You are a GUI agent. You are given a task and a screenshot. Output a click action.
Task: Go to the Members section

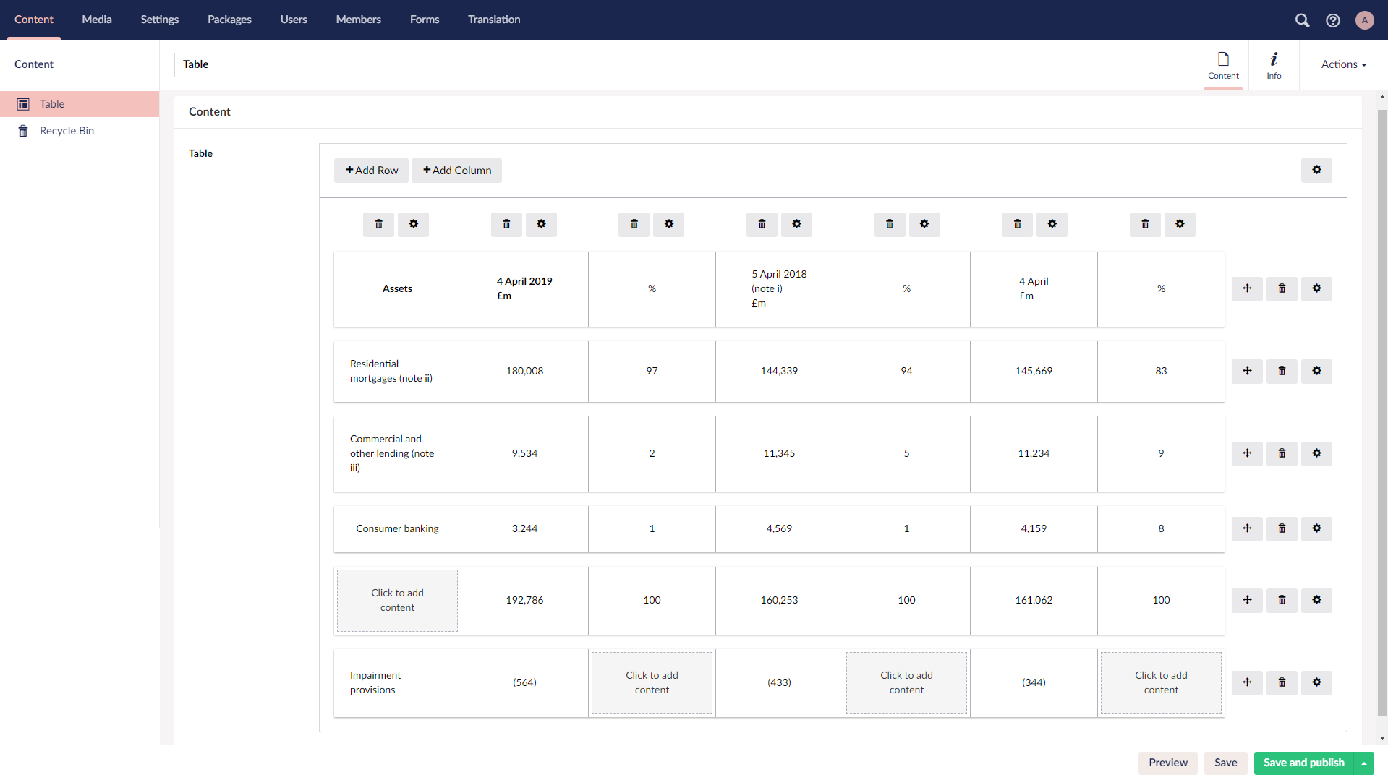coord(358,20)
